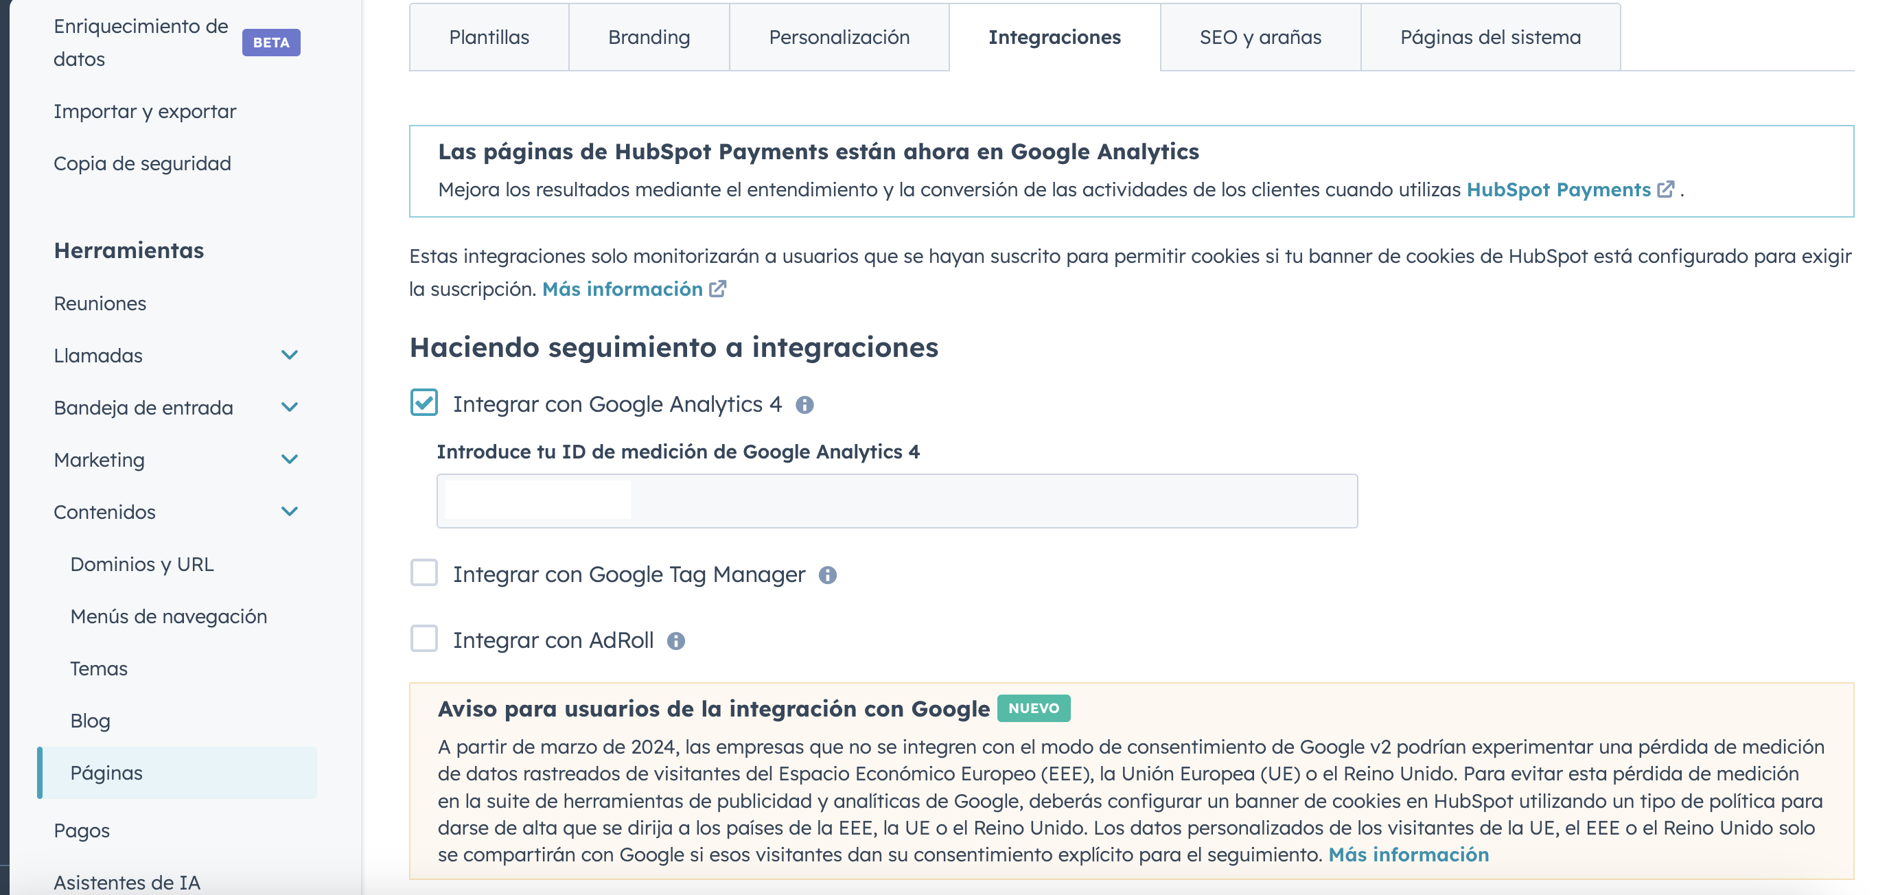The width and height of the screenshot is (1889, 895).
Task: Click the Herramientas sidebar heading
Action: click(128, 251)
